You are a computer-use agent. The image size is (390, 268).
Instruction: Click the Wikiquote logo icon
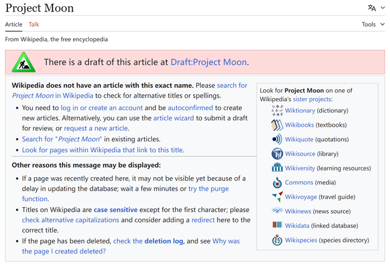pyautogui.click(x=277, y=139)
